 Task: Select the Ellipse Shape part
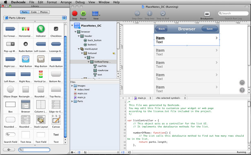coord(10,90)
